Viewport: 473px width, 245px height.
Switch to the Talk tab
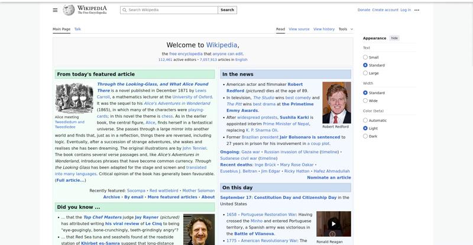pyautogui.click(x=77, y=29)
